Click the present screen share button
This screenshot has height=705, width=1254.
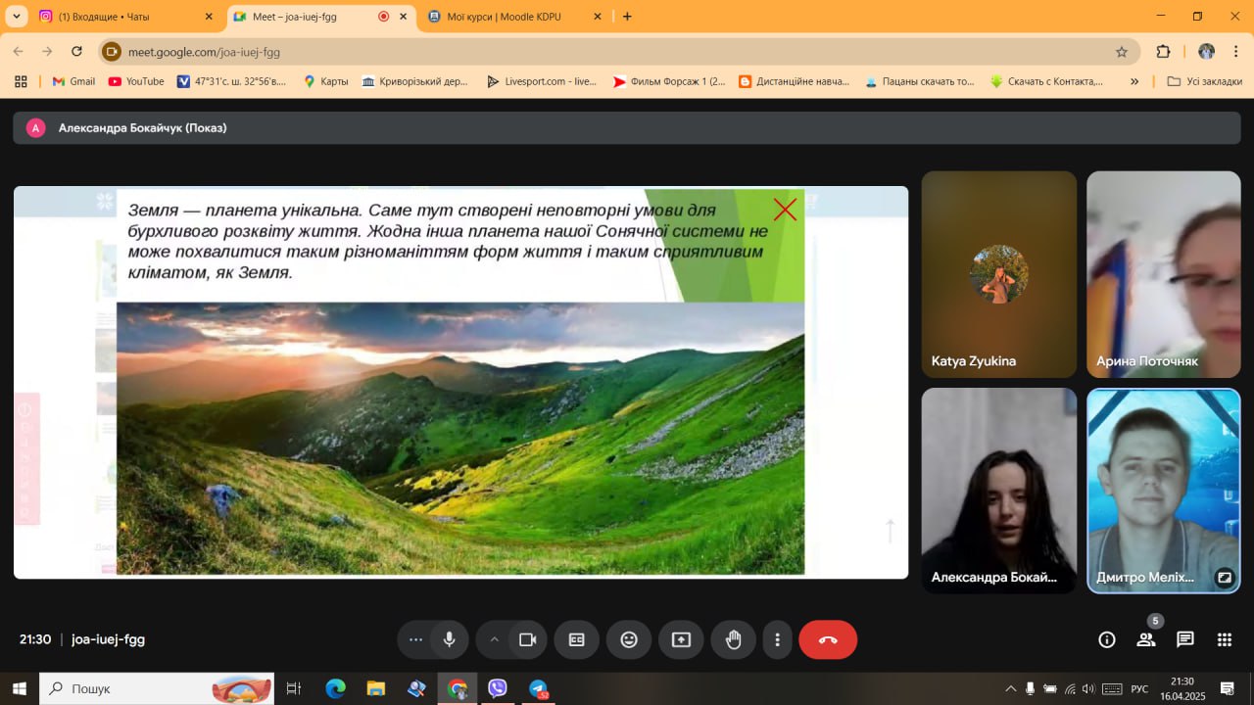pos(681,639)
